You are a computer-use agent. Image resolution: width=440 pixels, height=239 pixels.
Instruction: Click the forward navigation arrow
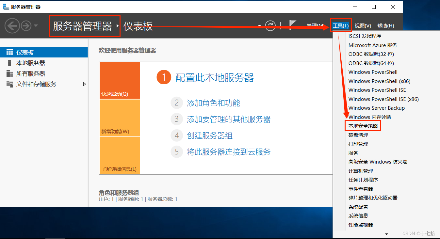(x=26, y=25)
